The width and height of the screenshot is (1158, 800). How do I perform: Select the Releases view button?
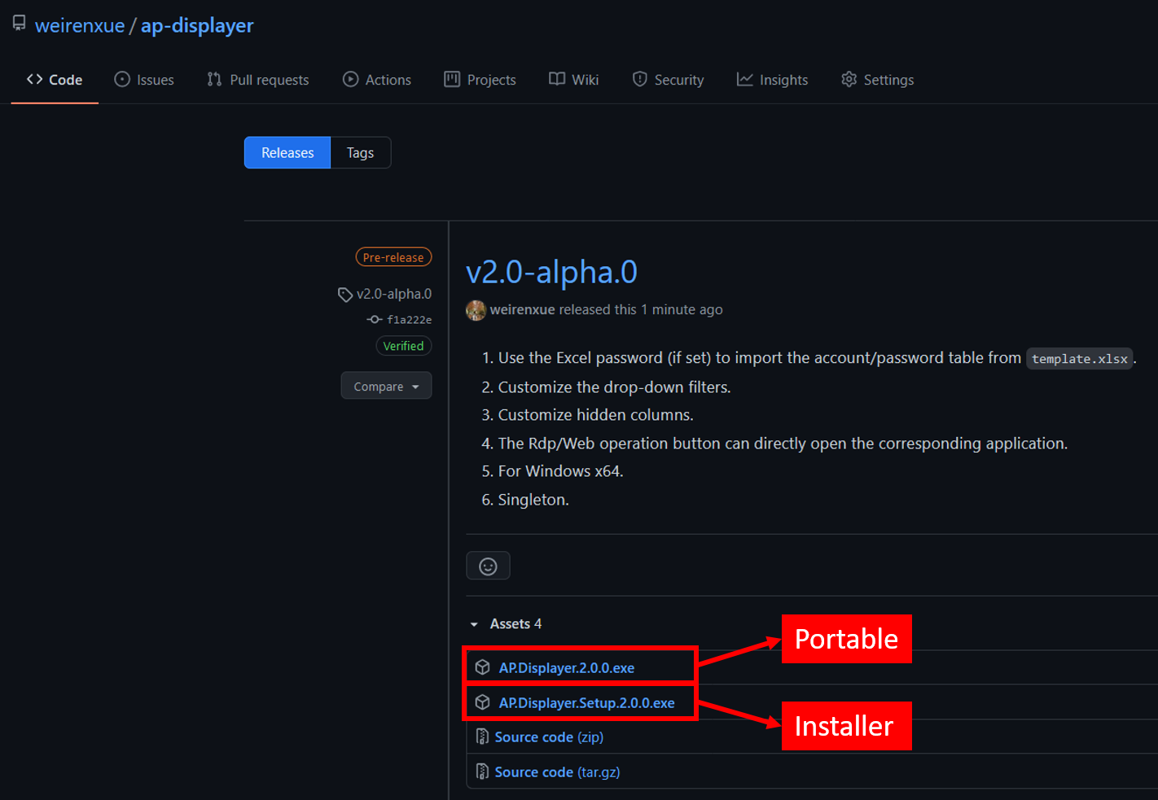click(287, 153)
